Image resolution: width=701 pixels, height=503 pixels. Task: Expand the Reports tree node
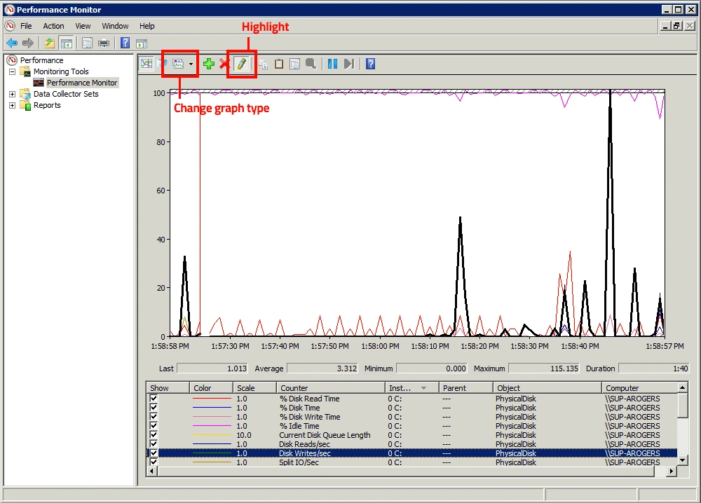12,105
